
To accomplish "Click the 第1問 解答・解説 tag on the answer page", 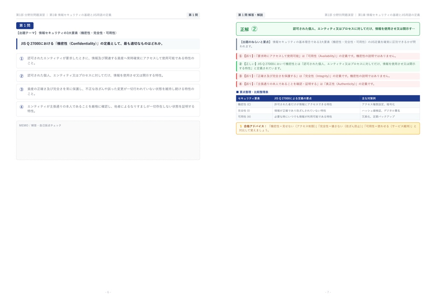I will click(x=250, y=15).
